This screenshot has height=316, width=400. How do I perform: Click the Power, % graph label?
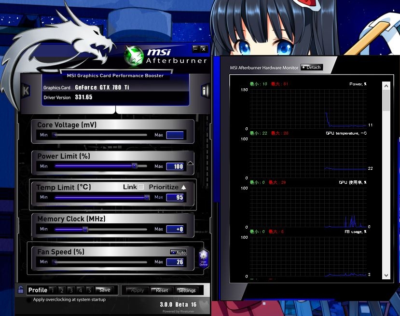click(358, 84)
